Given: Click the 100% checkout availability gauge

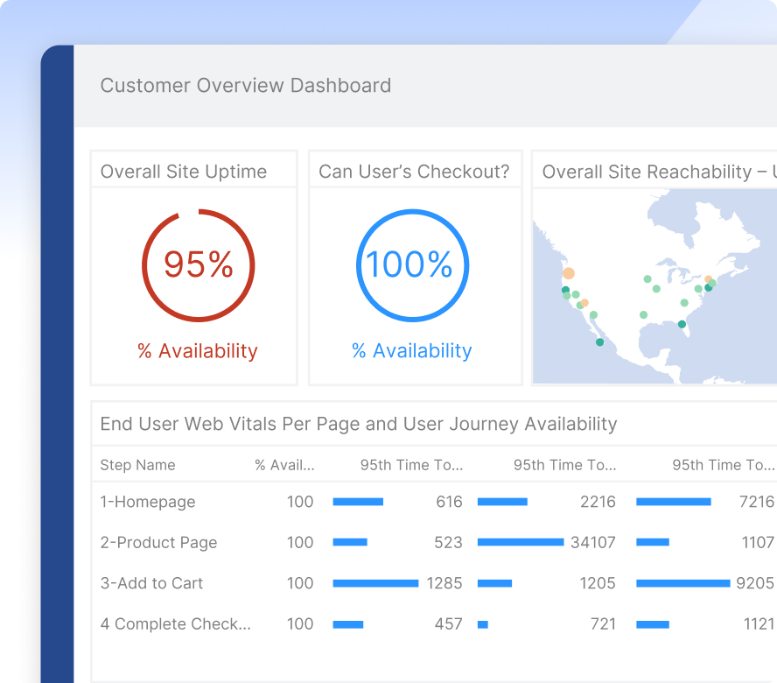Looking at the screenshot, I should pyautogui.click(x=412, y=265).
